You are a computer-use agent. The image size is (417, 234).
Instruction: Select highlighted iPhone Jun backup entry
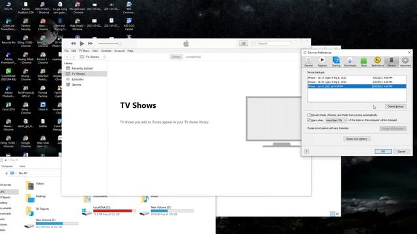(x=357, y=86)
